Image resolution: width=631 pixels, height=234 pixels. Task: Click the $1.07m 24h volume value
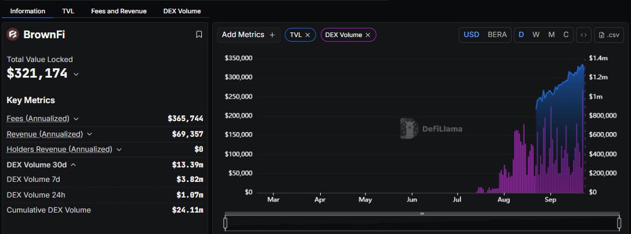(190, 195)
